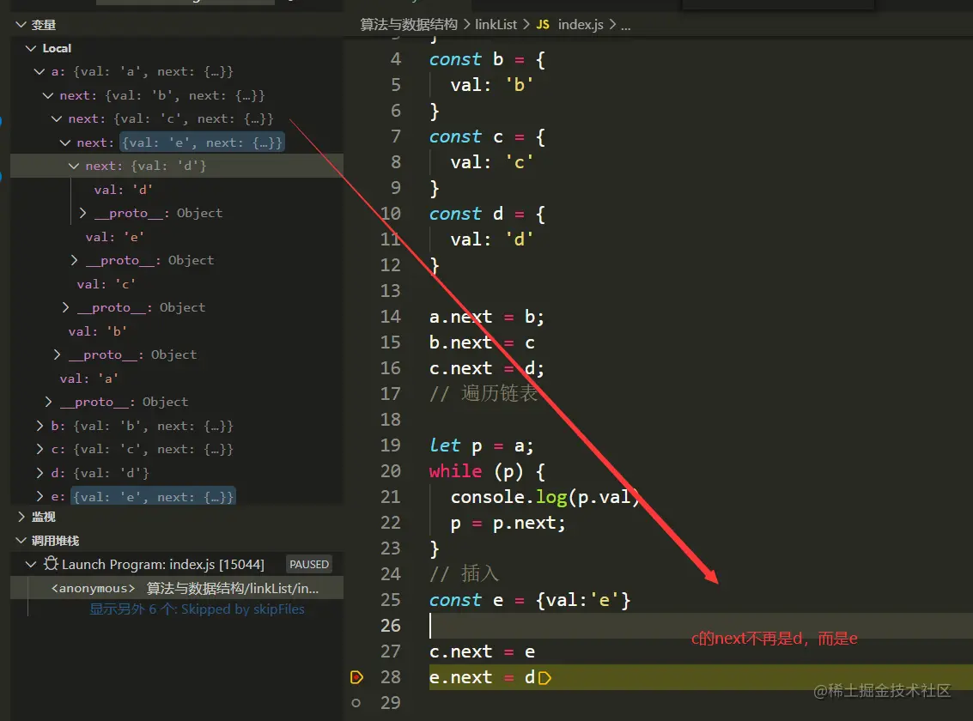Expand the 监视 watch section

tap(21, 517)
